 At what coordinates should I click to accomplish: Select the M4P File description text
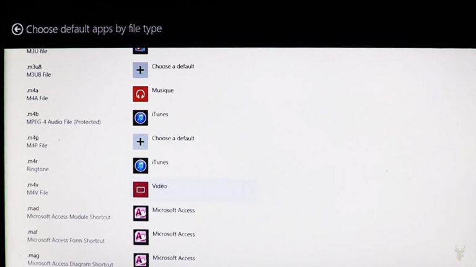coord(37,145)
